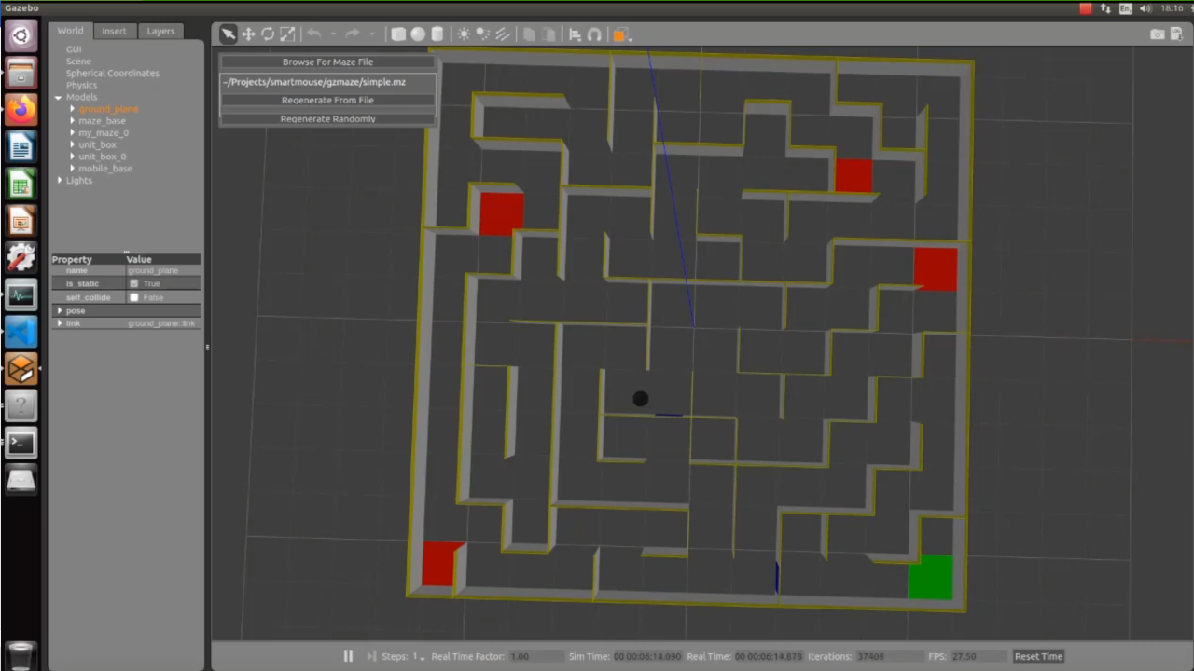Open the align tool
This screenshot has width=1194, height=671.
click(575, 34)
